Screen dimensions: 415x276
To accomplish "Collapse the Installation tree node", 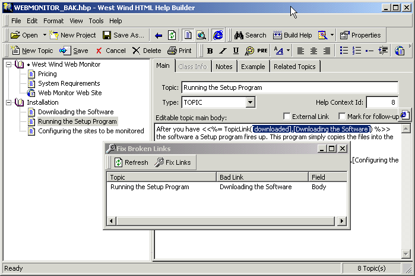I will coord(9,102).
